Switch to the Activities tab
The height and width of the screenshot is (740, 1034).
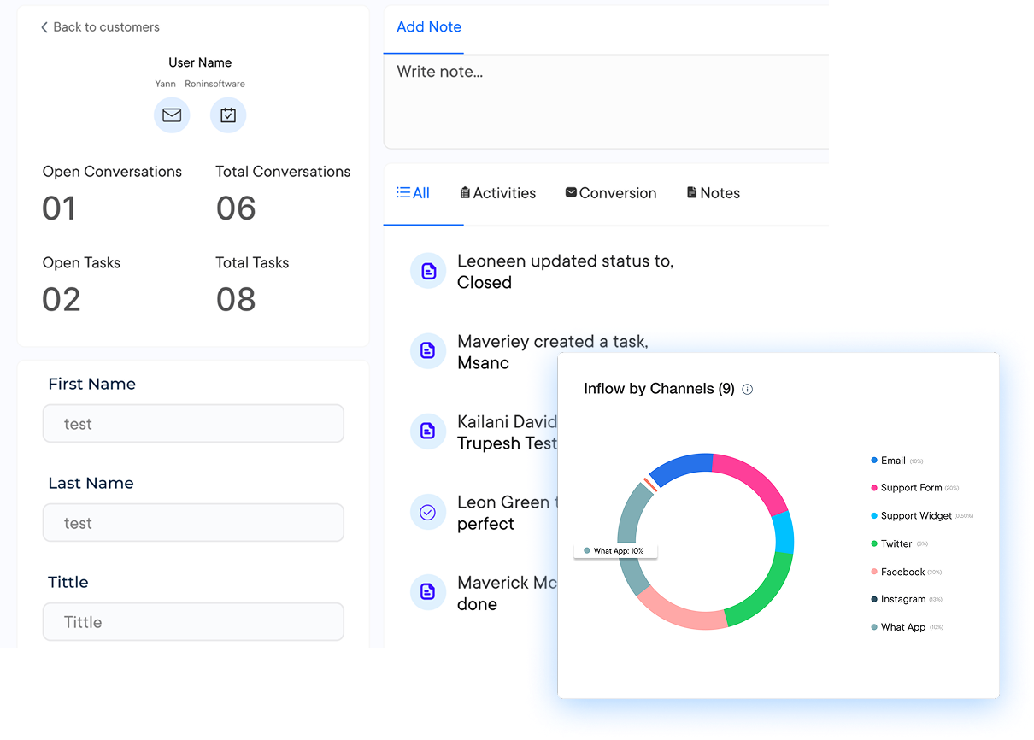[497, 192]
